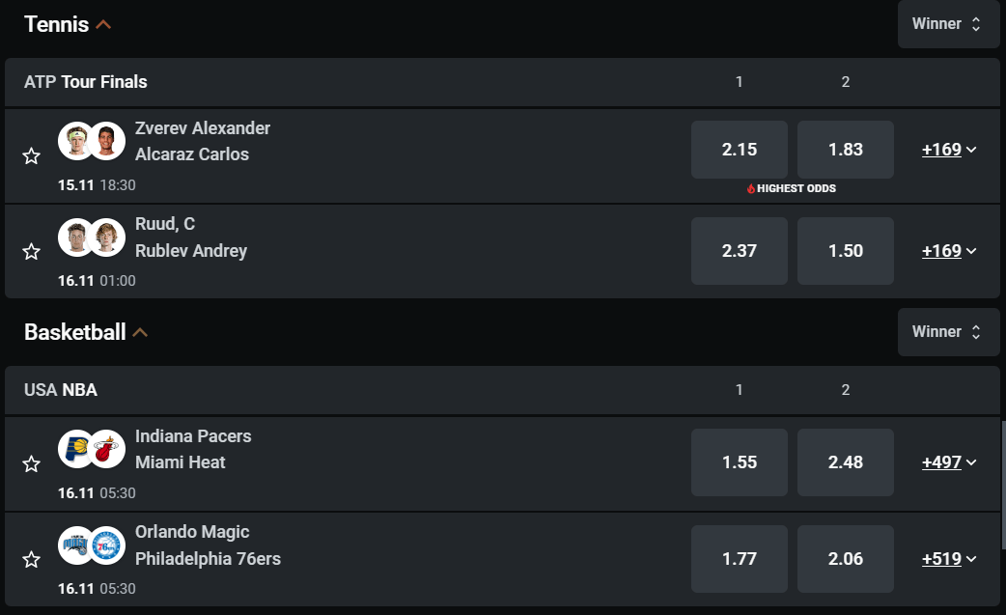Favorite the Zverev vs Alcaraz match star
Image resolution: width=1006 pixels, height=615 pixels.
point(31,155)
